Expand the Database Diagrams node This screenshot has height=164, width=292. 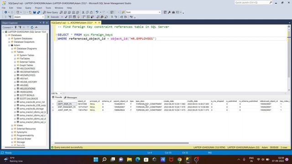click(x=12, y=49)
